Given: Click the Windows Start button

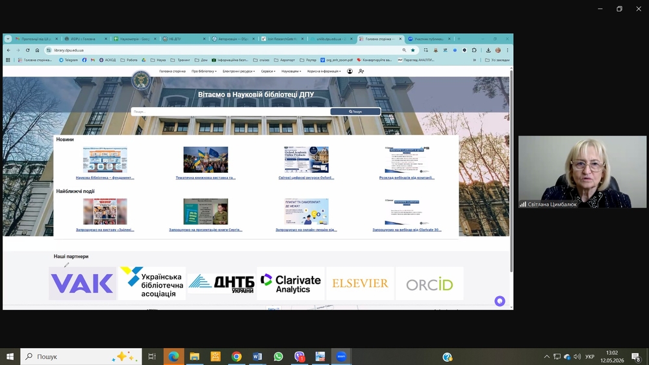Looking at the screenshot, I should point(10,357).
